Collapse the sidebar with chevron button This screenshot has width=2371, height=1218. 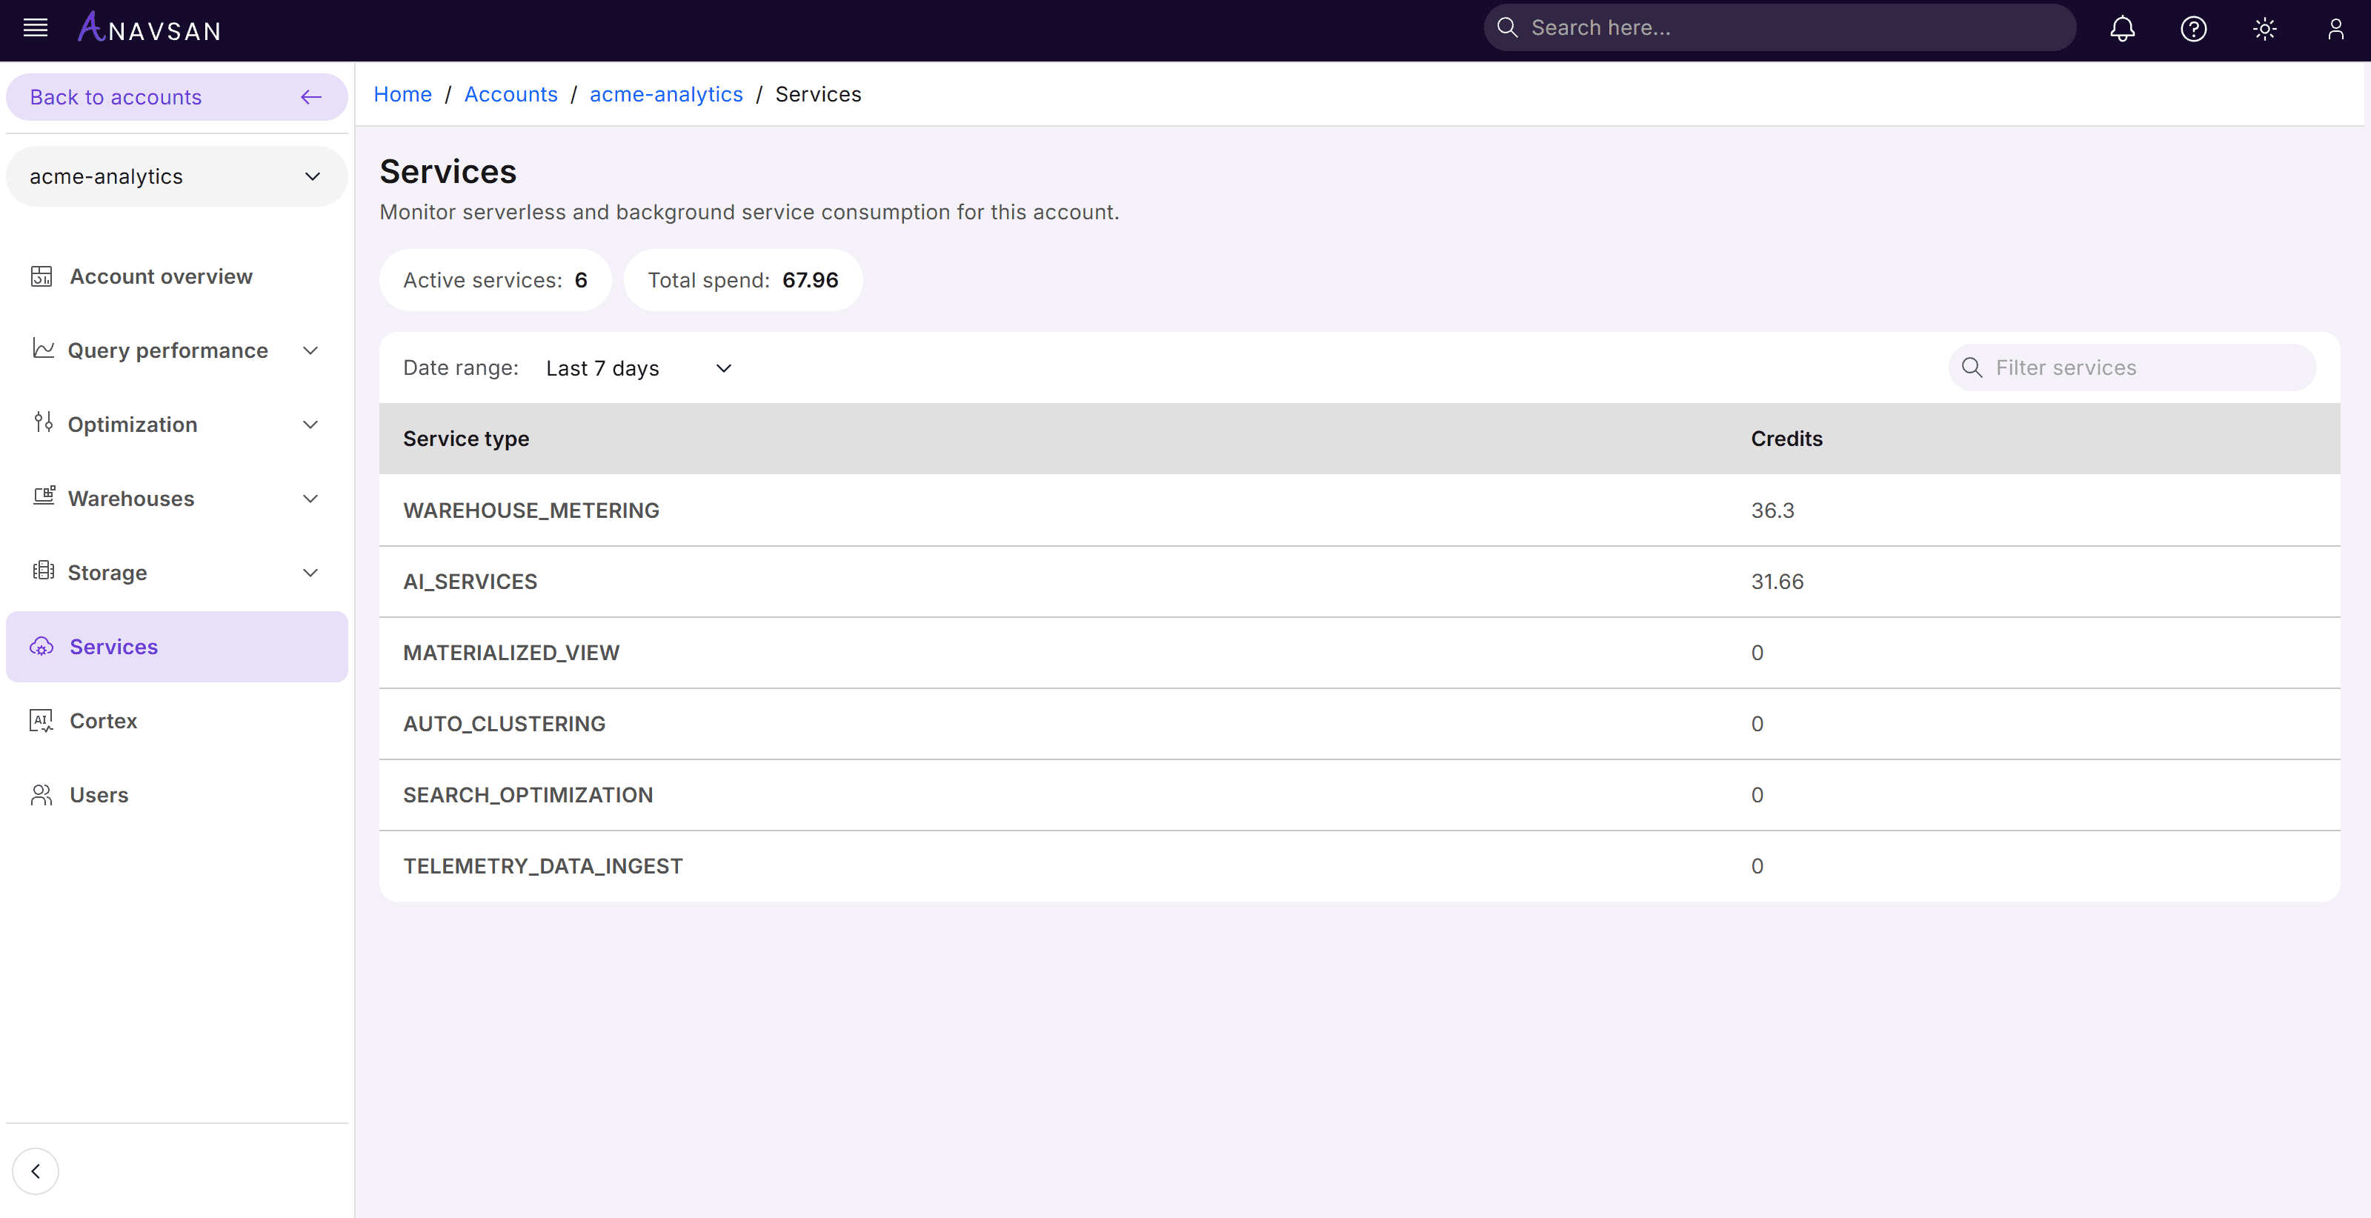(36, 1170)
